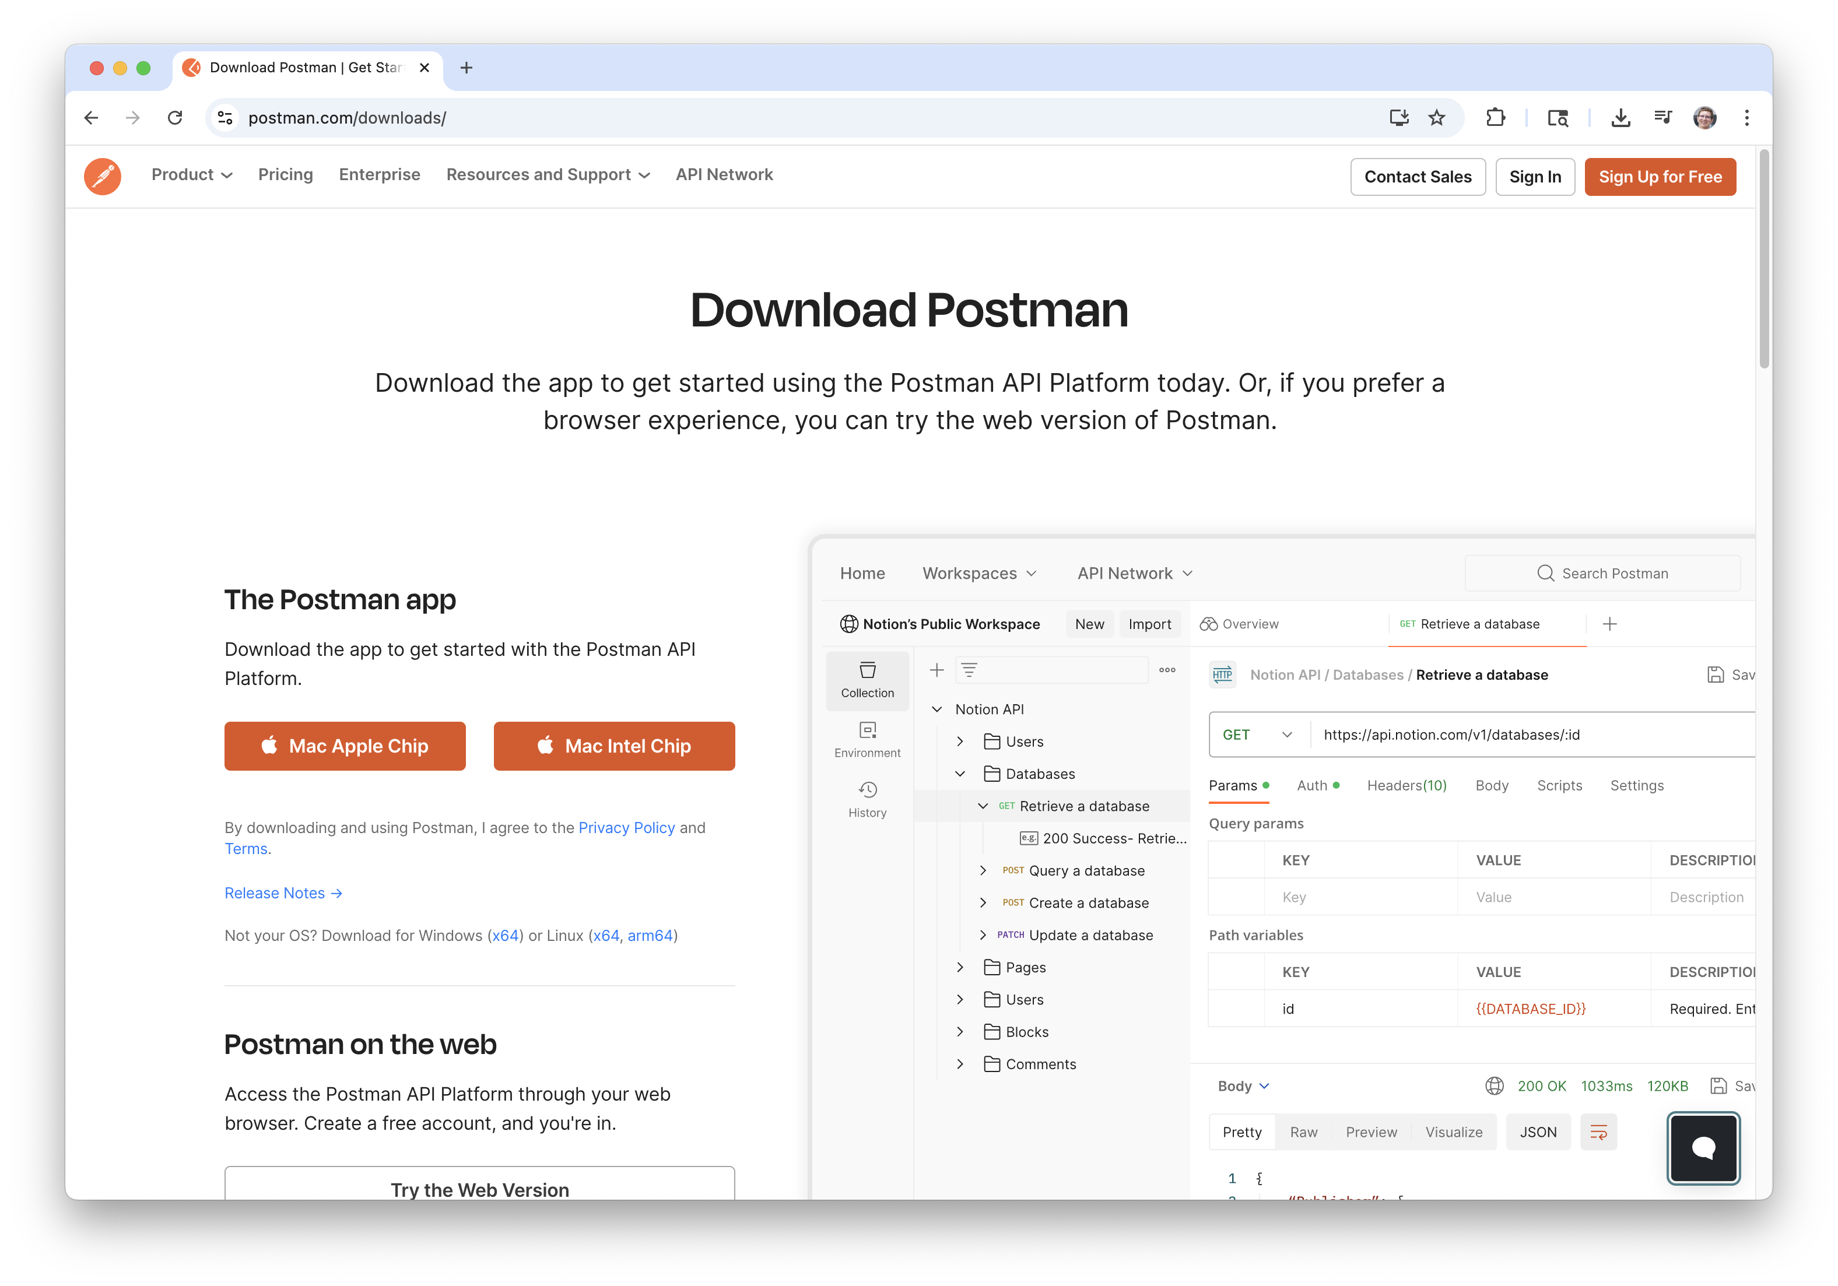Screen dimensions: 1838x1286
Task: Bookmark page with star icon
Action: pyautogui.click(x=1437, y=118)
